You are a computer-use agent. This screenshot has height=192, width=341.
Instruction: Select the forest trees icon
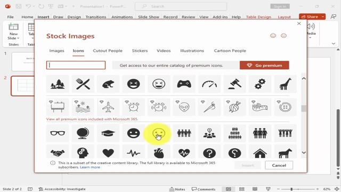pos(58,84)
